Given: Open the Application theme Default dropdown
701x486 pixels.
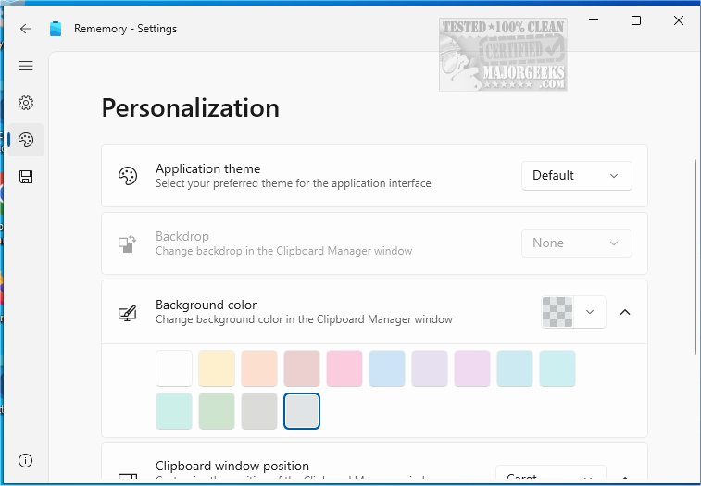Looking at the screenshot, I should (576, 176).
